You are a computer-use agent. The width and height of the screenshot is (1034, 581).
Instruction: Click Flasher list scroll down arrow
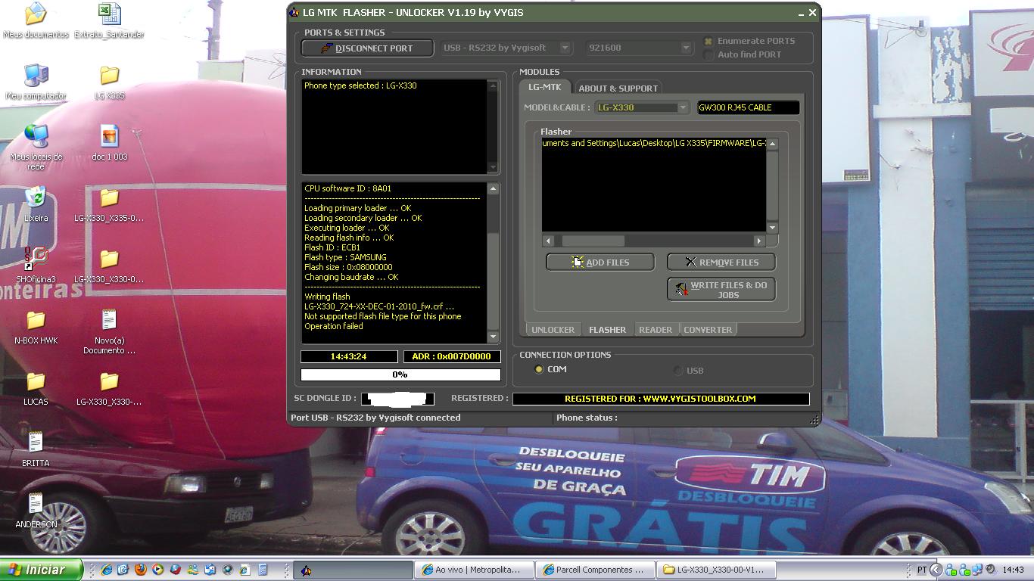[772, 227]
